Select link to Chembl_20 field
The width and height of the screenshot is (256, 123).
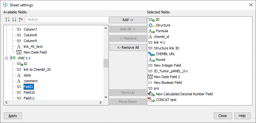(37, 69)
